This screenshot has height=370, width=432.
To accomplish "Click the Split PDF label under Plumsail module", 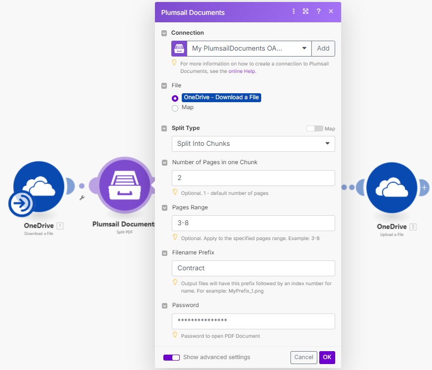I will click(125, 232).
